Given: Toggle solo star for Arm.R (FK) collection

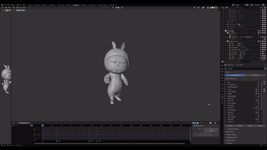Looking at the screenshot, I should pos(258,108).
